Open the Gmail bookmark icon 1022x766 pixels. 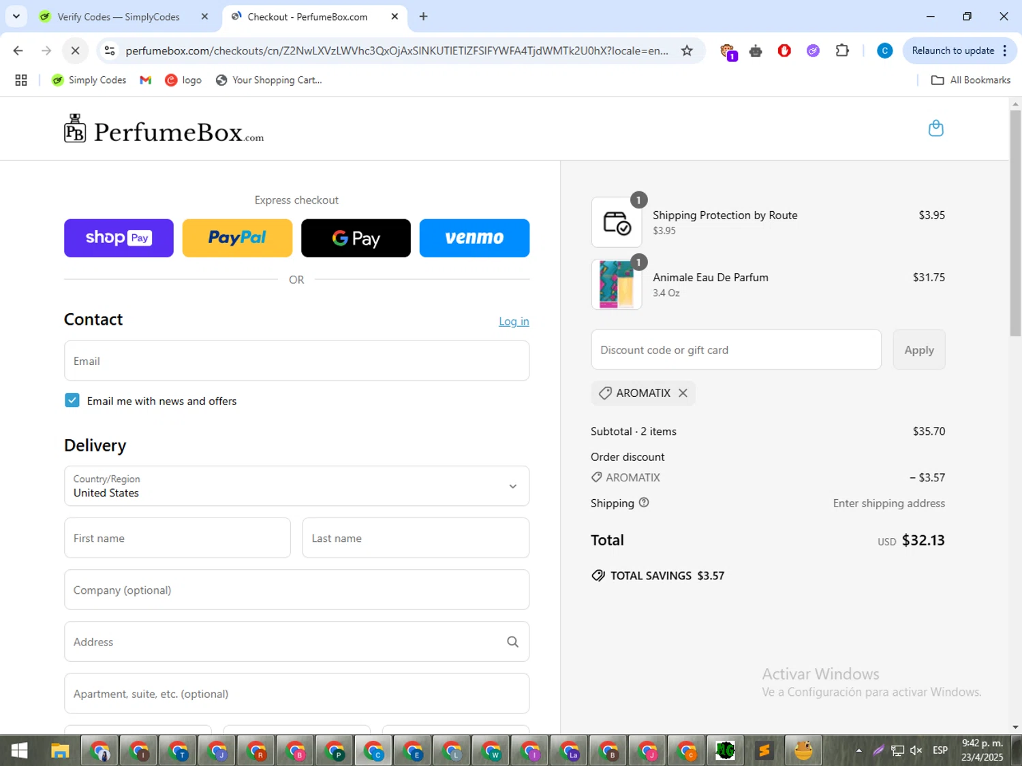(x=145, y=80)
